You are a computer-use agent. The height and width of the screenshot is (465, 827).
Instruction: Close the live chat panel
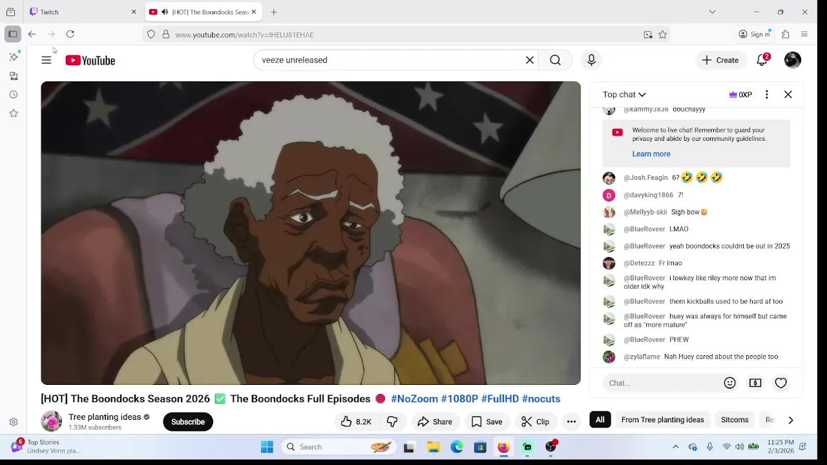click(x=788, y=94)
